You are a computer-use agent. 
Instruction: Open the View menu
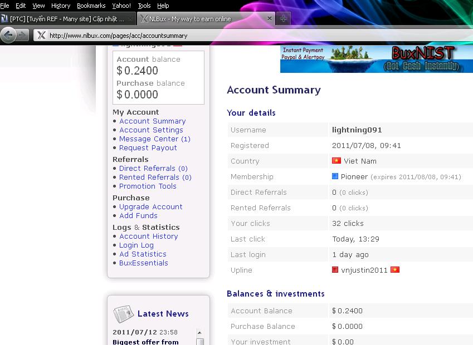coord(38,6)
